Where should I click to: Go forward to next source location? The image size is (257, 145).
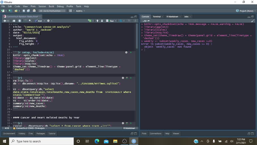(x=8, y=21)
